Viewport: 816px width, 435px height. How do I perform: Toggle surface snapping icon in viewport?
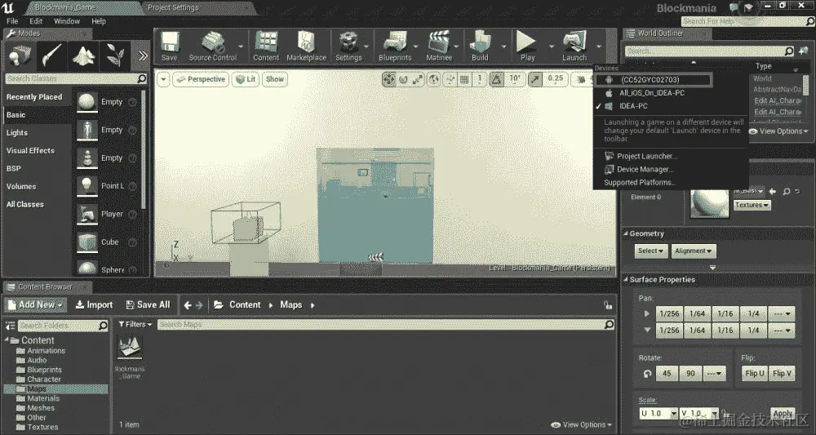(x=450, y=79)
